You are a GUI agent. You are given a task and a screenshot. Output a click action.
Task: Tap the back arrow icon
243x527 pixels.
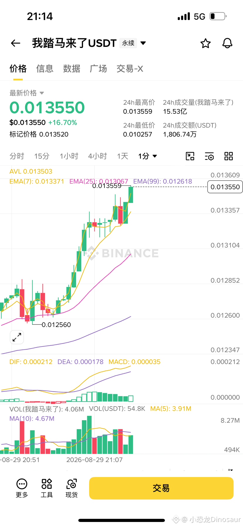click(x=16, y=43)
